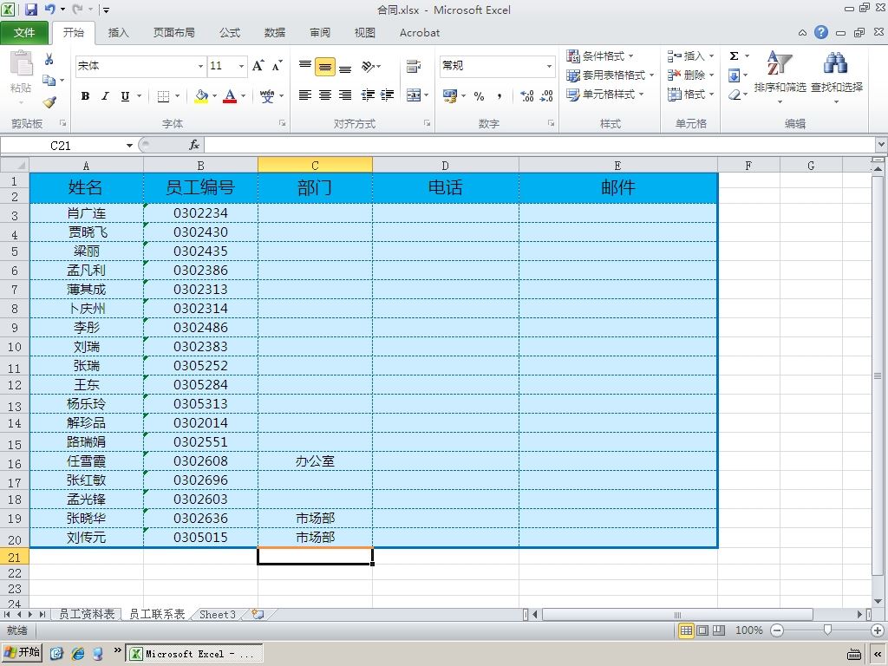Open the 常规 number format dropdown
This screenshot has height=666, width=888.
pos(549,66)
